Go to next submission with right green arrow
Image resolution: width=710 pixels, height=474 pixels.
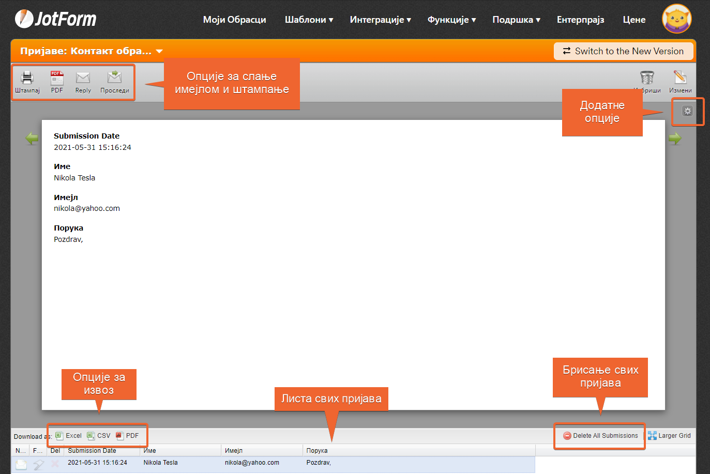[x=675, y=139]
